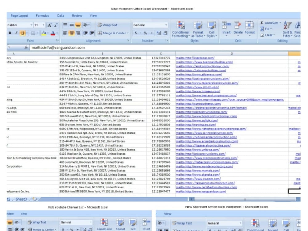The image size is (308, 231).
Task: Open the Data ribbon tab
Action: pyautogui.click(x=60, y=16)
